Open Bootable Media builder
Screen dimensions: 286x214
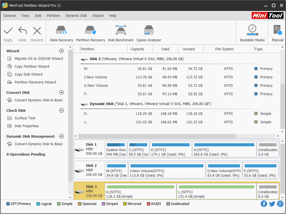point(252,34)
